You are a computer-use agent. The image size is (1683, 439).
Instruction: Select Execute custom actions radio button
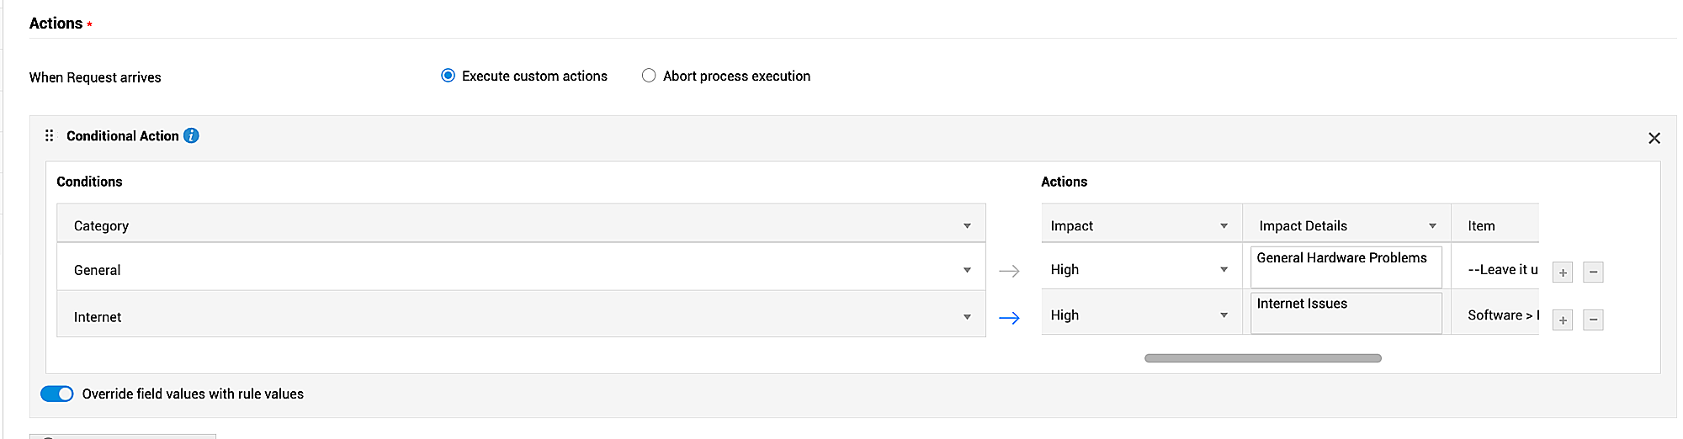coord(449,76)
